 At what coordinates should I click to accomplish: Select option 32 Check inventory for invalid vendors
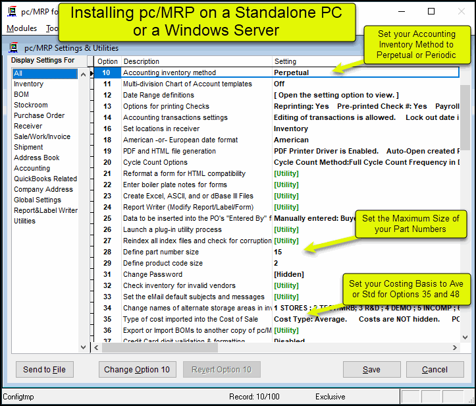coord(277,286)
